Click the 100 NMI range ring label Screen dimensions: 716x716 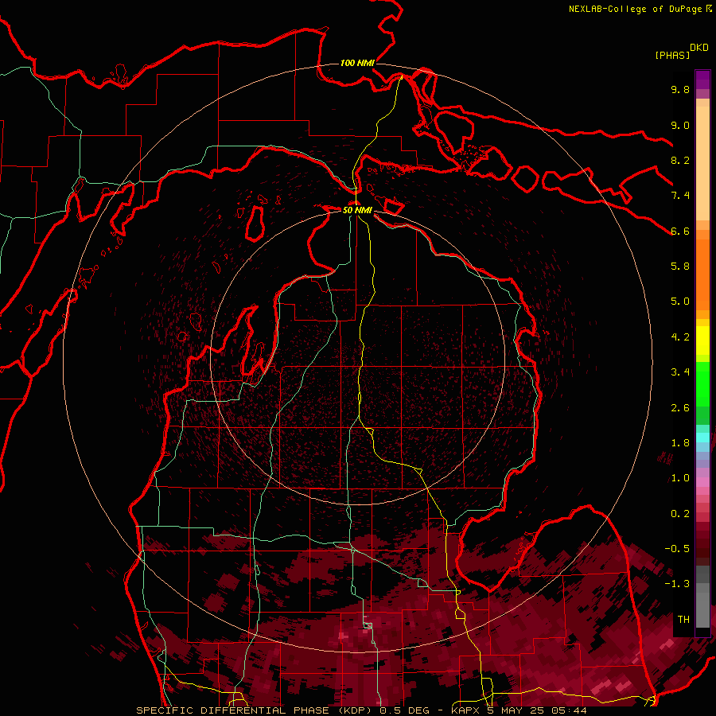(x=357, y=63)
